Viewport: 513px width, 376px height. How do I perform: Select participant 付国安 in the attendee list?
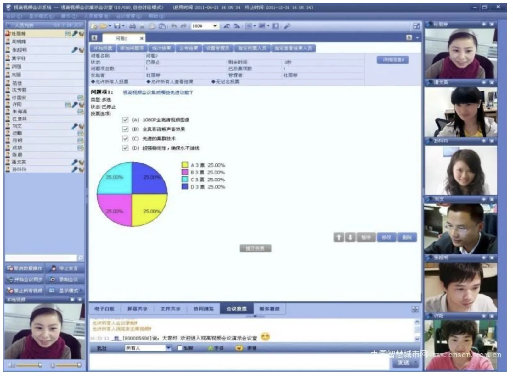(20, 97)
